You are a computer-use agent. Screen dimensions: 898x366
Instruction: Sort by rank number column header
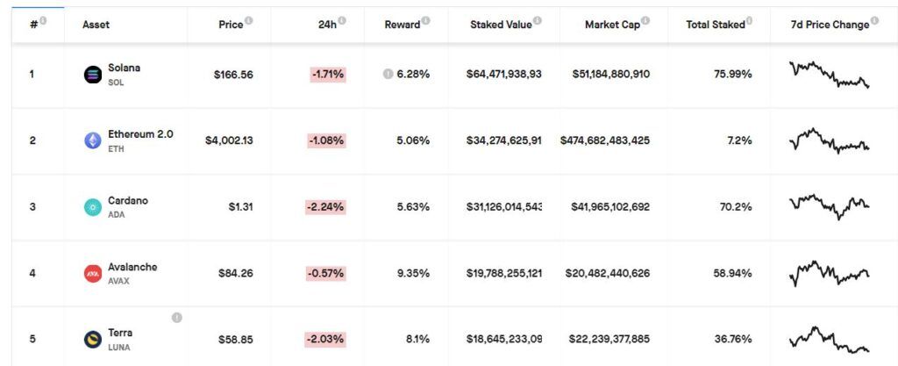point(33,24)
